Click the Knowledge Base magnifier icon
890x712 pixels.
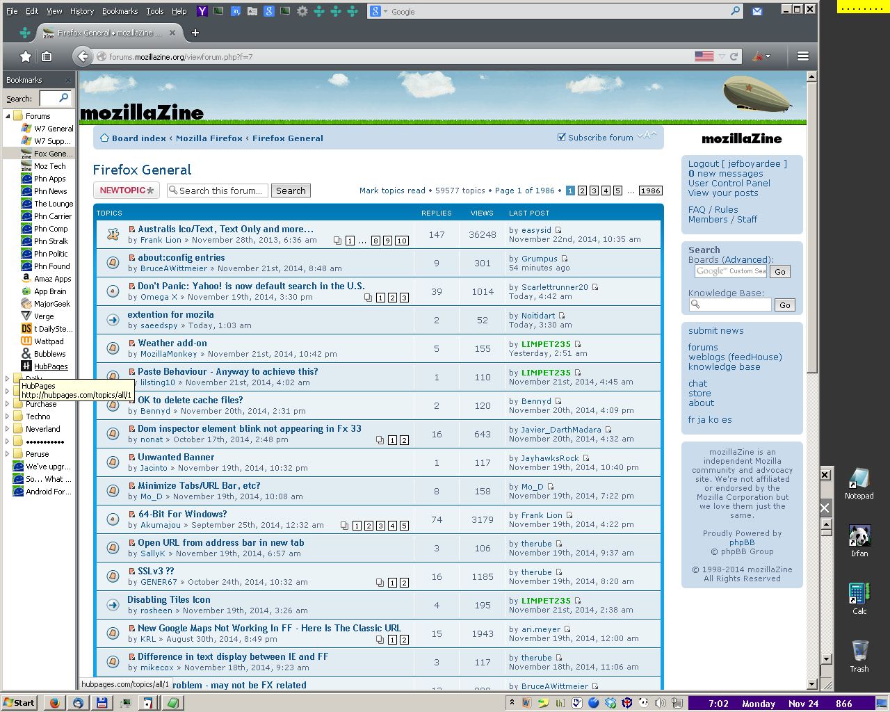tap(695, 305)
